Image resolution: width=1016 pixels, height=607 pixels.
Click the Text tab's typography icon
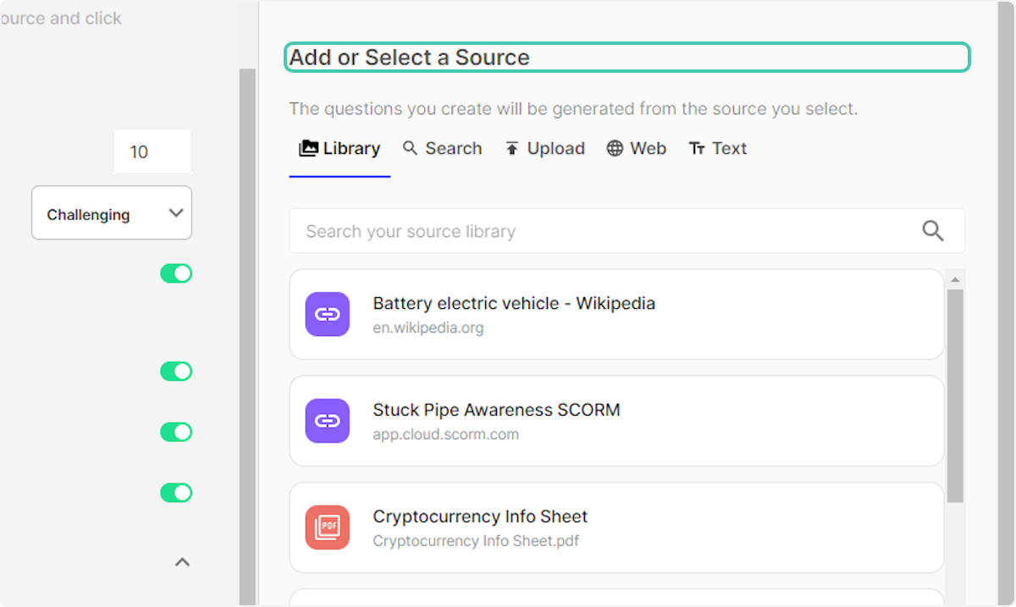pos(698,147)
